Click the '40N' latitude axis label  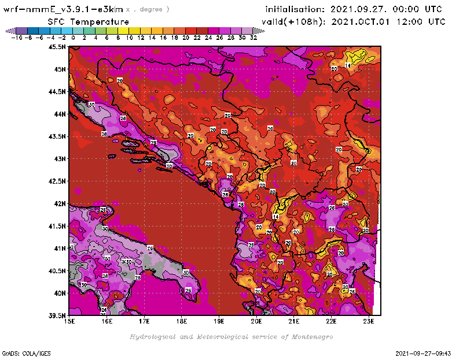[x=60, y=293]
